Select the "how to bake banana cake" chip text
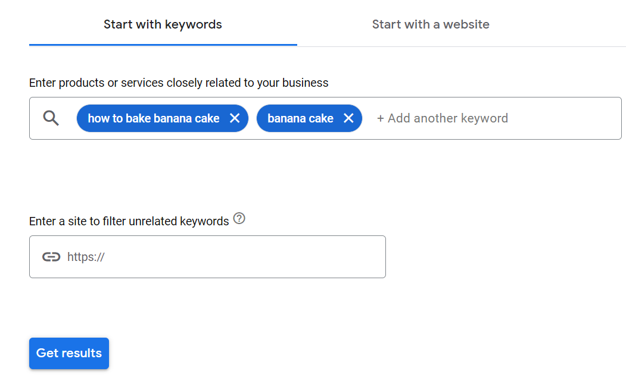This screenshot has height=384, width=626. 154,118
